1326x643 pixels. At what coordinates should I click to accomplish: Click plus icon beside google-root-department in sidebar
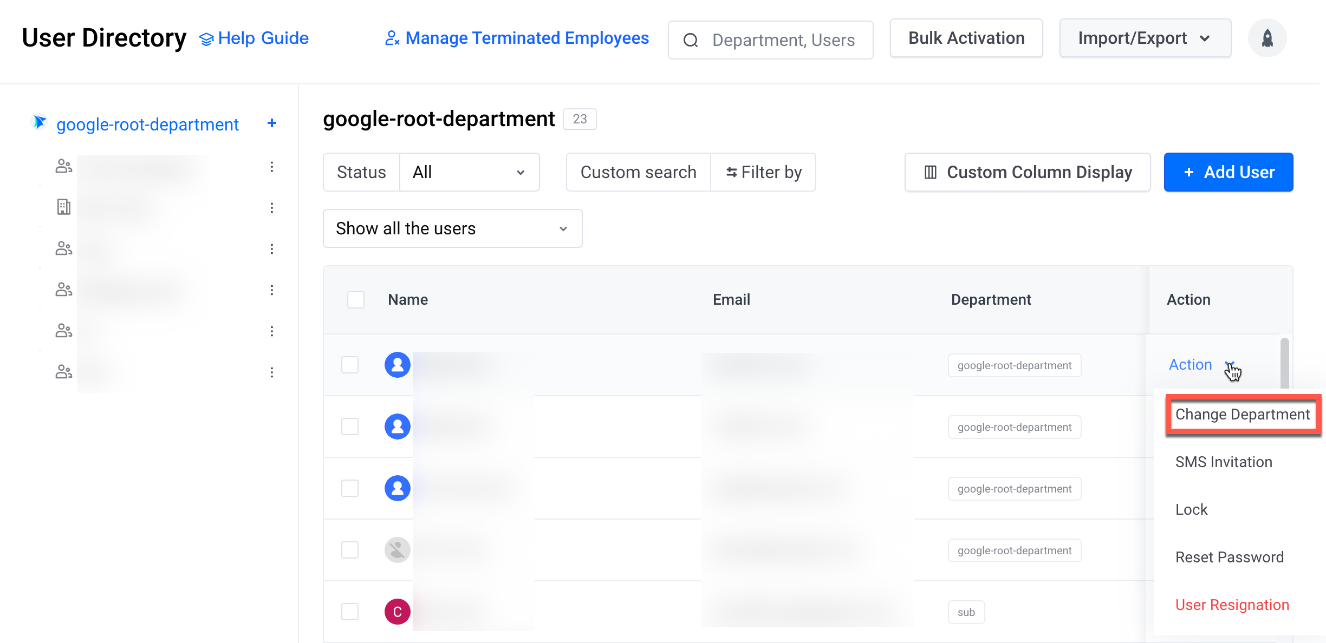click(272, 123)
